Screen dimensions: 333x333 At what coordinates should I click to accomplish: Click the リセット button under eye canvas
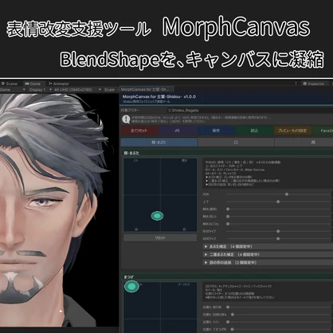click(x=160, y=238)
